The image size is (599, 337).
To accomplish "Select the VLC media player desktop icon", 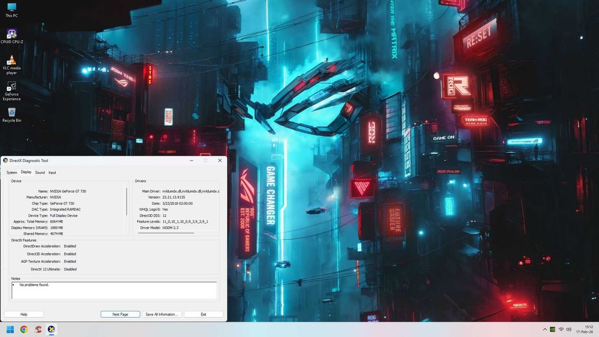I will pyautogui.click(x=11, y=65).
